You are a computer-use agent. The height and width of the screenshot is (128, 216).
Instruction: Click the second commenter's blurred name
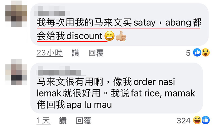point(60,71)
